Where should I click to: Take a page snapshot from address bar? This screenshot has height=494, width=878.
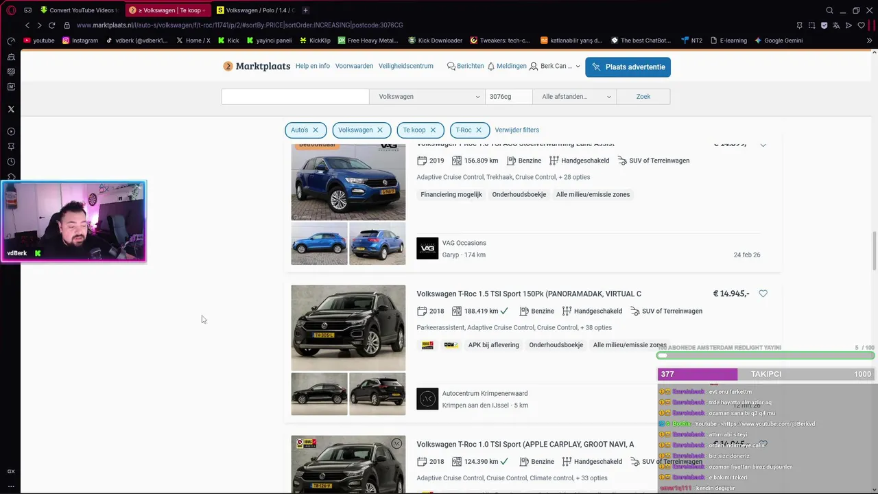811,25
